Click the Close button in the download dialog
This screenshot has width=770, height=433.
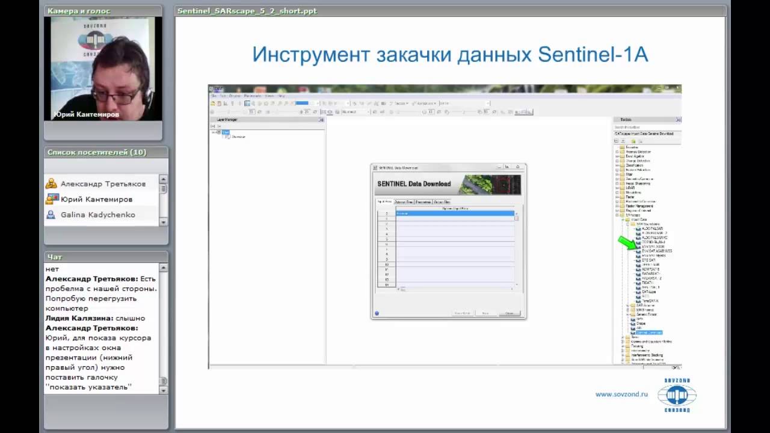pos(510,313)
